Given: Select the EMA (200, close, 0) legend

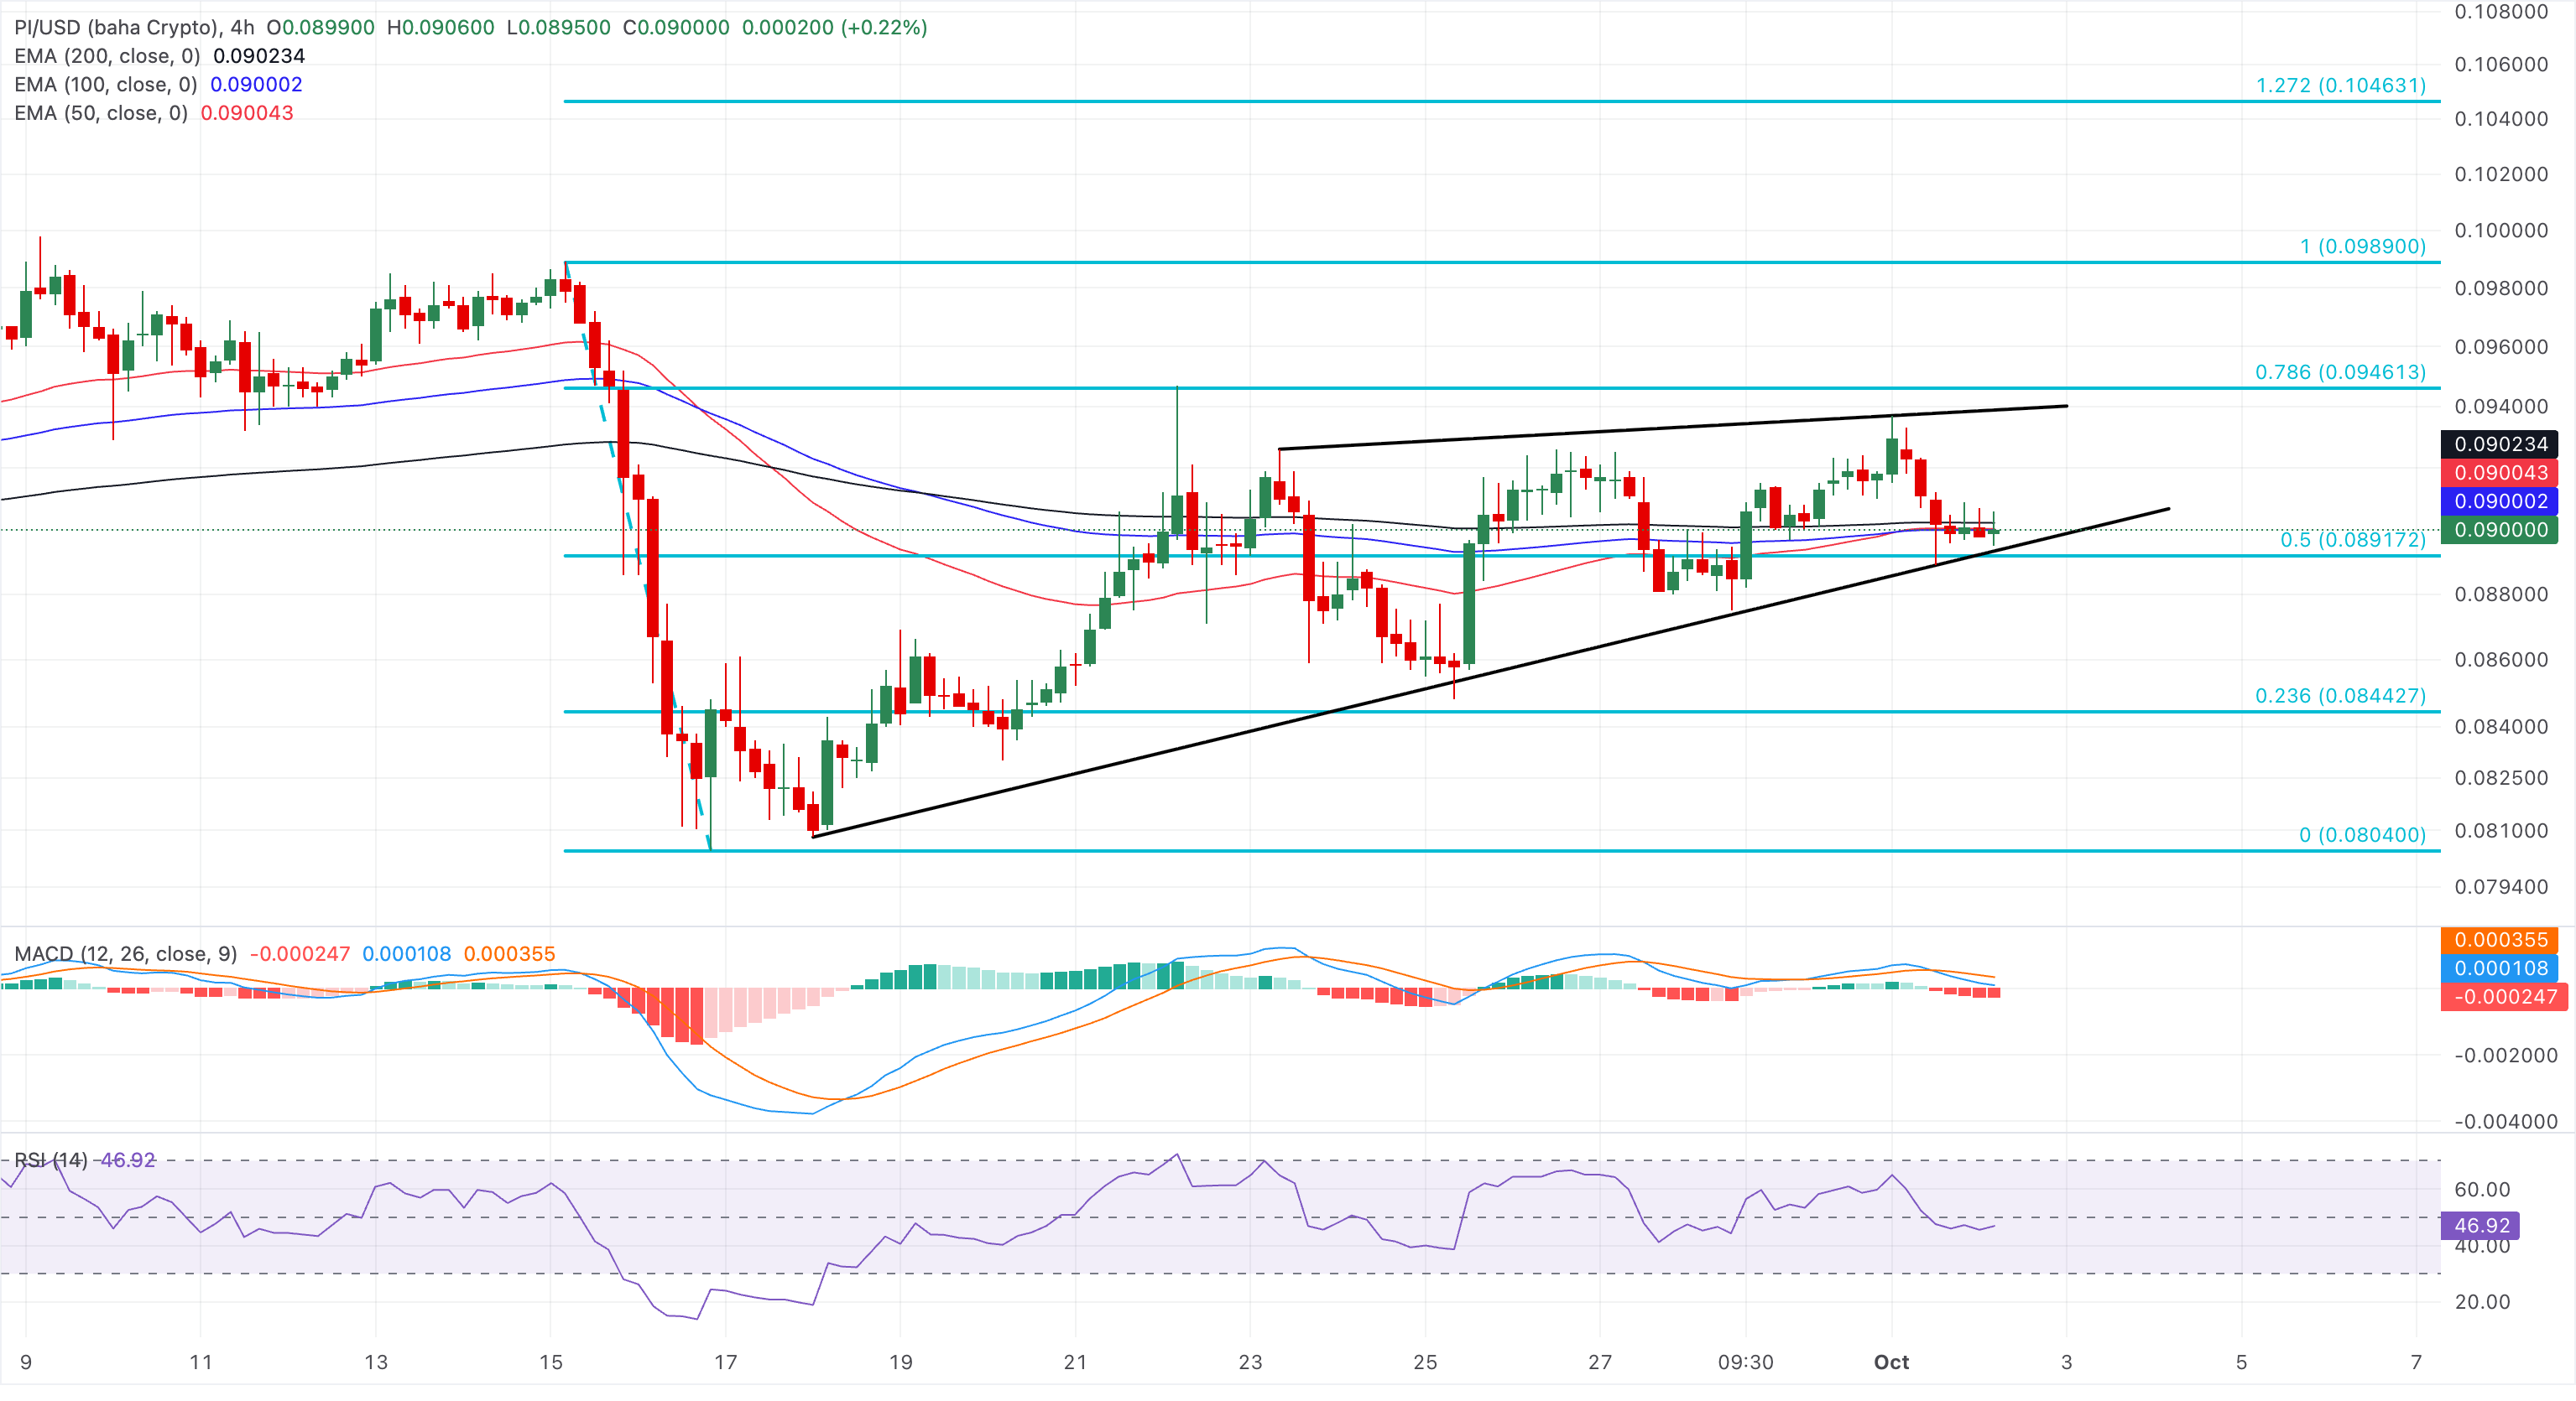Looking at the screenshot, I should [107, 56].
